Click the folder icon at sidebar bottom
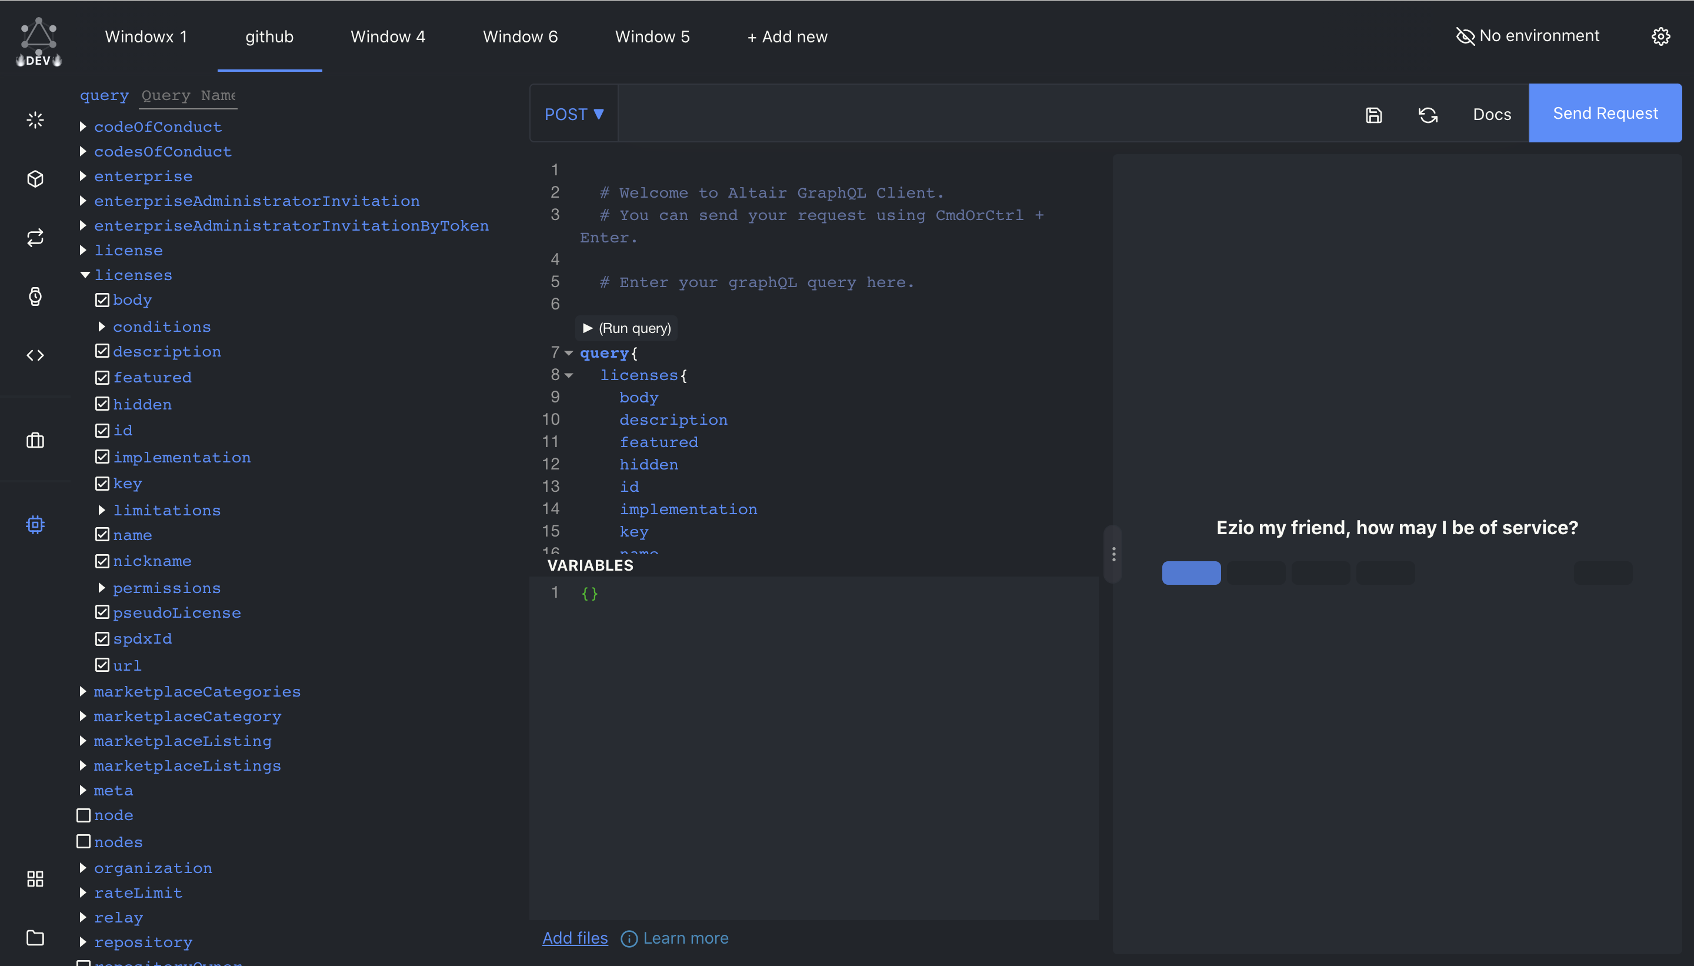This screenshot has height=966, width=1694. click(x=35, y=938)
